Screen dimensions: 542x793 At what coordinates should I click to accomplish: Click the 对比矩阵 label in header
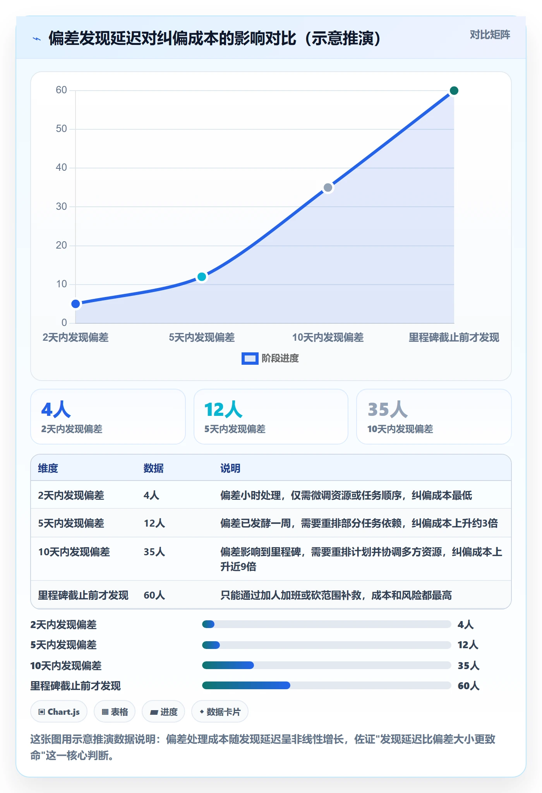coord(490,35)
